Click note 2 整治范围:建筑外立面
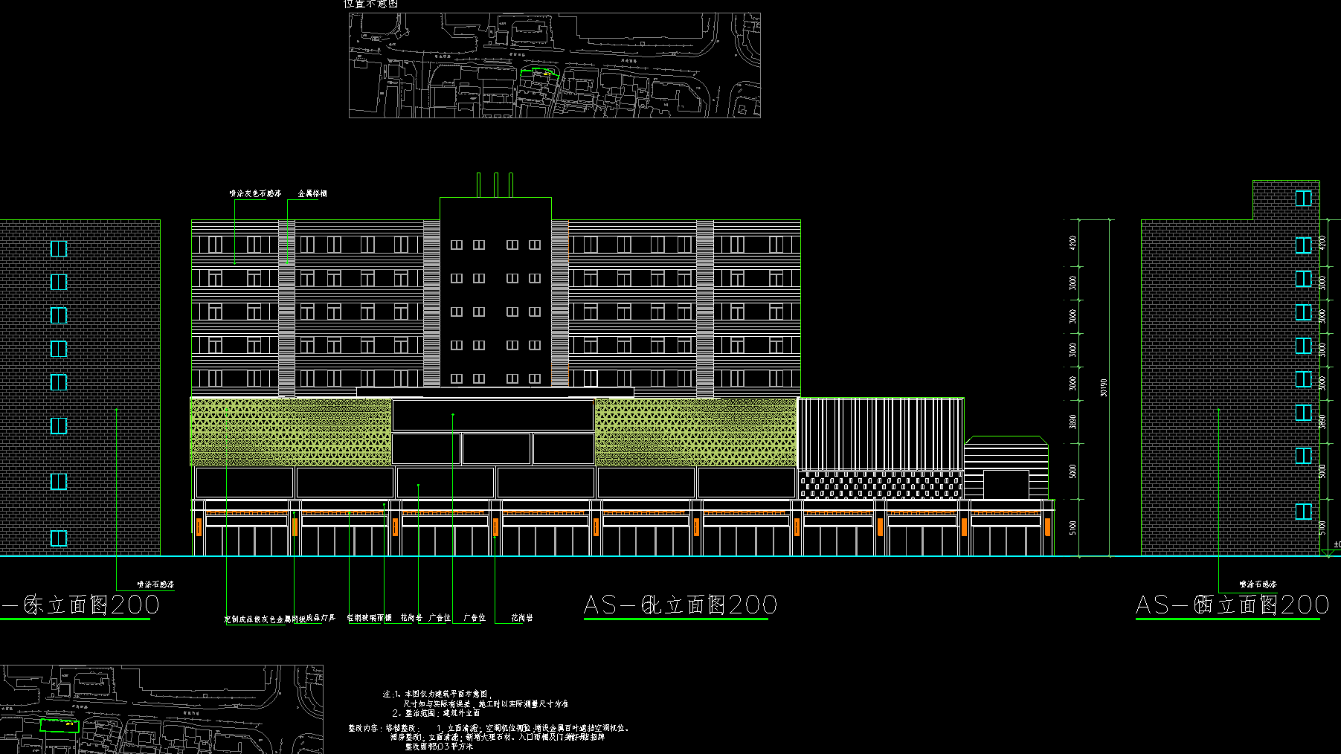The height and width of the screenshot is (754, 1341). pyautogui.click(x=436, y=713)
